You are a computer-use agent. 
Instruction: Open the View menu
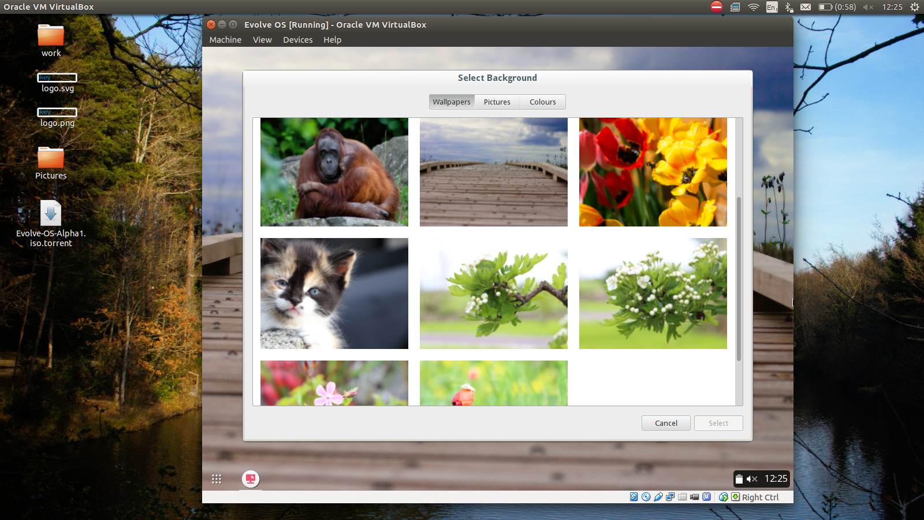pyautogui.click(x=262, y=40)
